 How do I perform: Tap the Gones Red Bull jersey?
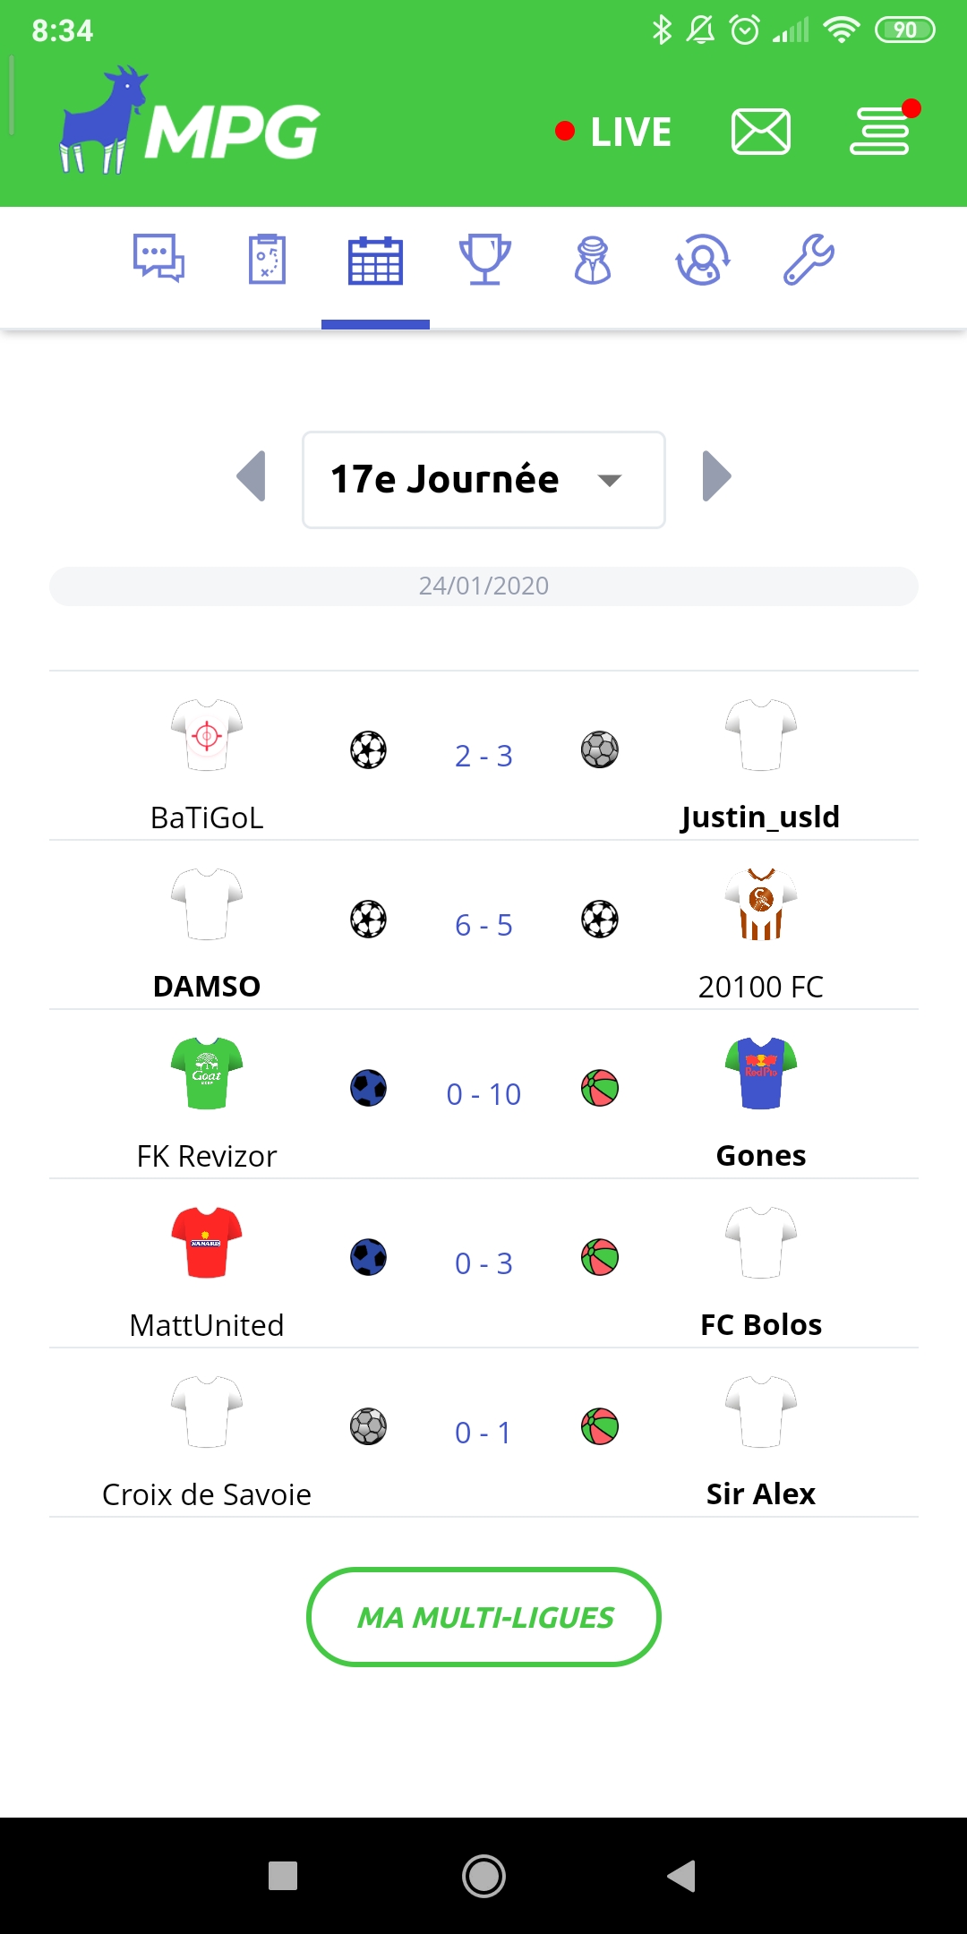761,1073
